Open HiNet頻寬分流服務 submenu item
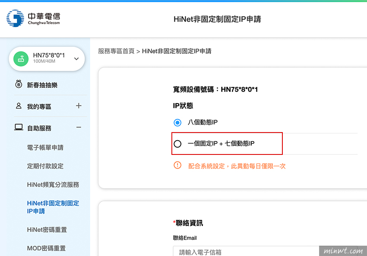The width and height of the screenshot is (367, 256). pyautogui.click(x=53, y=185)
